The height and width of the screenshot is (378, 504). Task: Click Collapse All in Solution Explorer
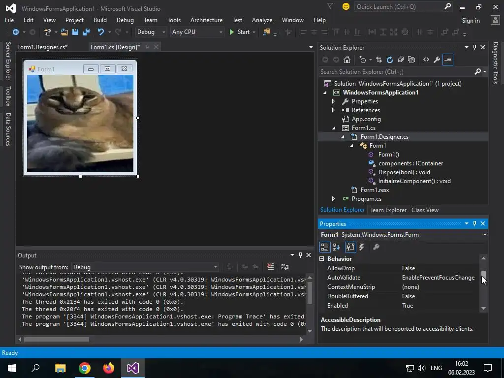[401, 60]
